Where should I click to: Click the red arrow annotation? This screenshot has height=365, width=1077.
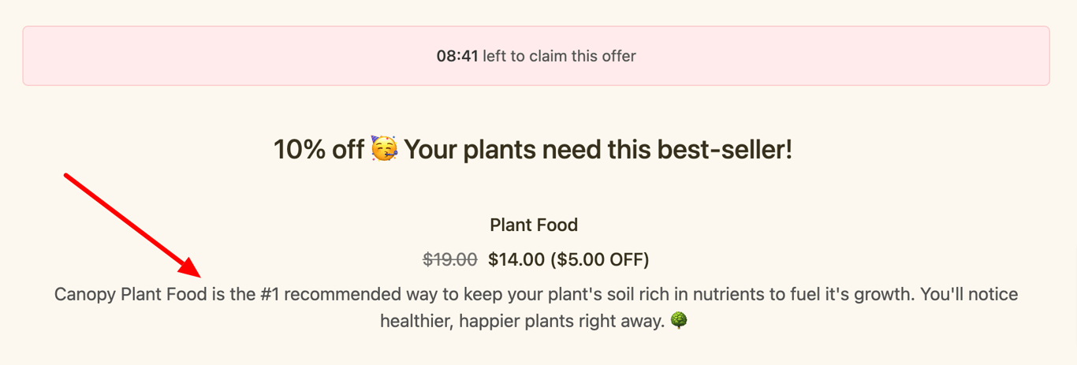point(132,225)
